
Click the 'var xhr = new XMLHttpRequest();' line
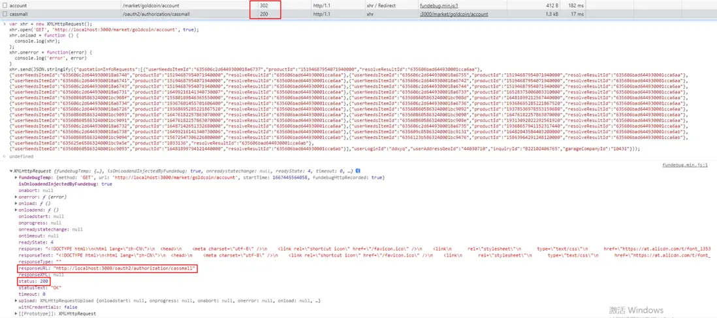click(51, 24)
